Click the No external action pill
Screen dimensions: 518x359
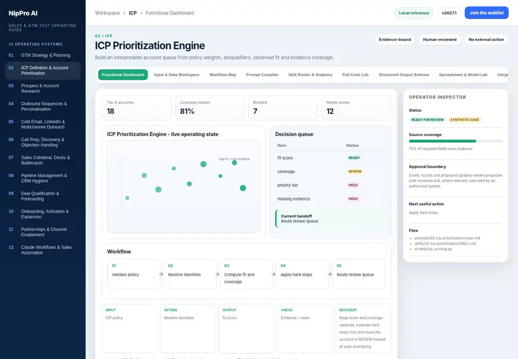point(486,40)
